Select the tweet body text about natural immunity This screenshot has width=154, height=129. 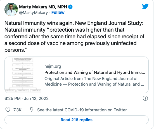(x=74, y=36)
